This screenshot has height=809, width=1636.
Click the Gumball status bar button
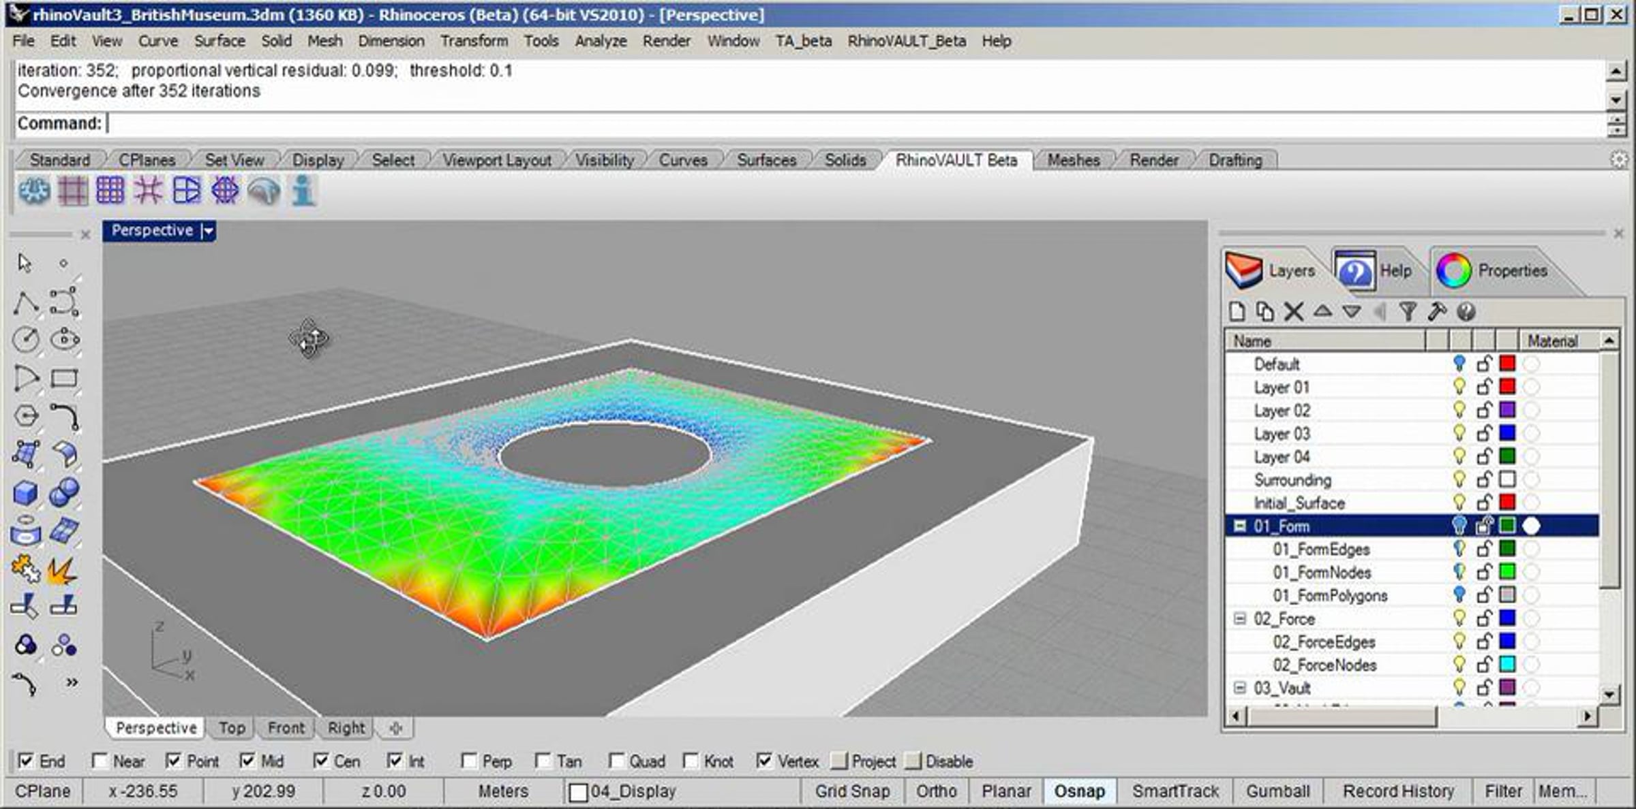coord(1277,791)
